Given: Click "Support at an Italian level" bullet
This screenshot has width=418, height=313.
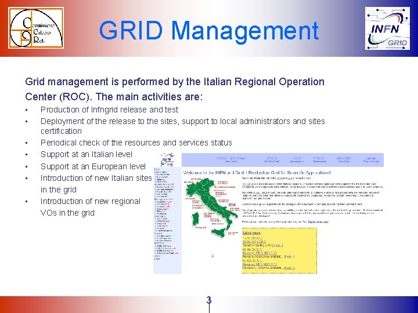Looking at the screenshot, I should pos(87,154).
